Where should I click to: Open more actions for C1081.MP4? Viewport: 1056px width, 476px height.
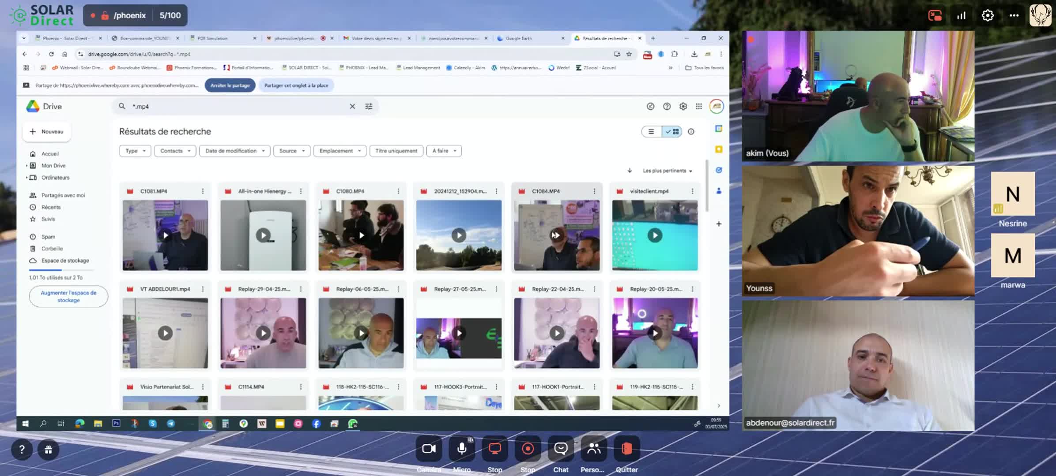pyautogui.click(x=203, y=191)
